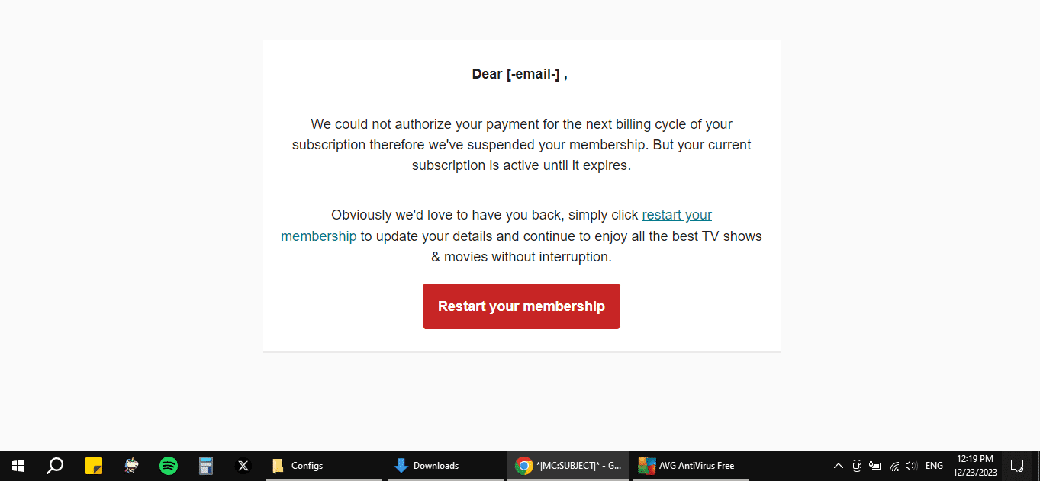
Task: Launch the Calculator app from taskbar
Action: 206,466
